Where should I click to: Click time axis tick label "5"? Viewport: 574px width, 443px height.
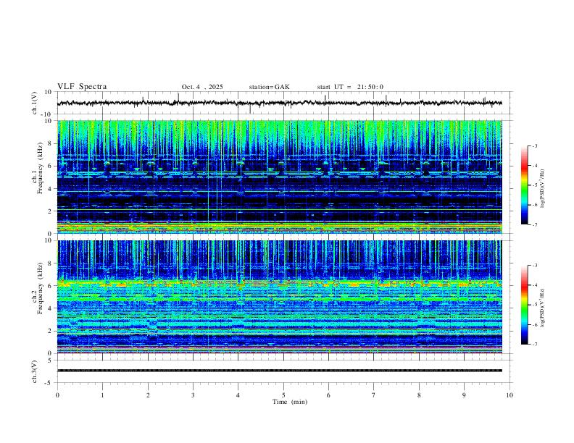point(283,395)
